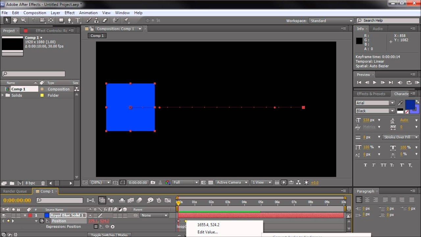Select the Pan Behind anchor tool
The height and width of the screenshot is (237, 421).
[51, 20]
